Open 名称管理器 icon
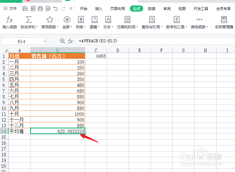 [x=224, y=19]
